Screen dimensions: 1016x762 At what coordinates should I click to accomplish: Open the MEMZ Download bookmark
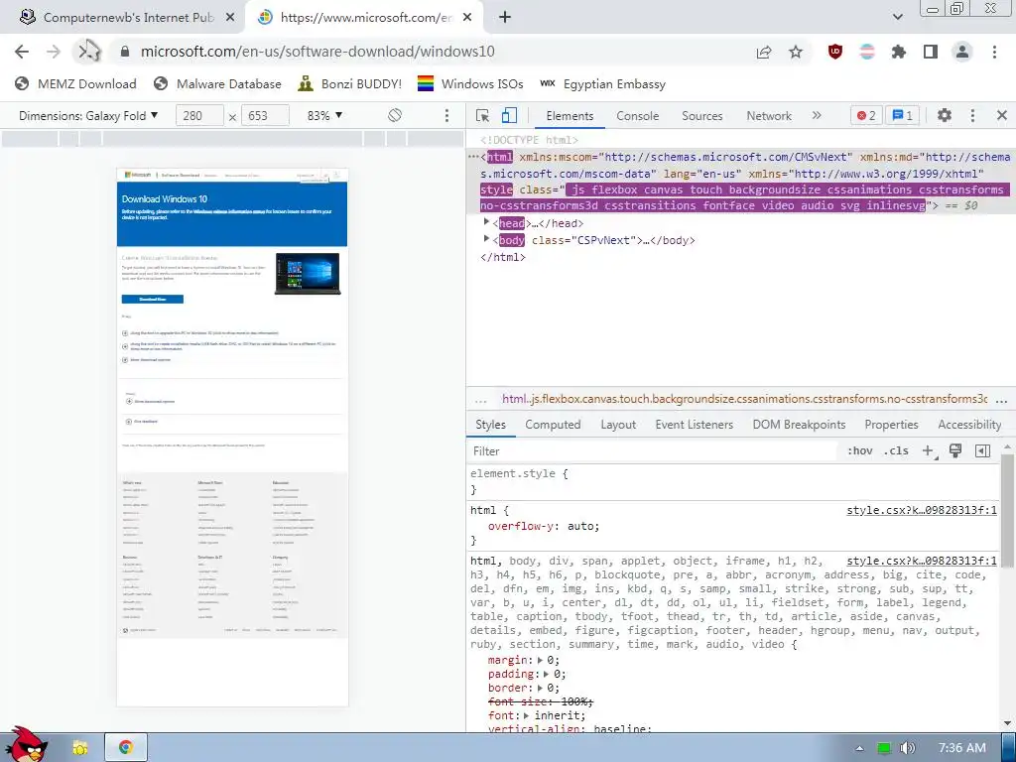click(x=75, y=83)
